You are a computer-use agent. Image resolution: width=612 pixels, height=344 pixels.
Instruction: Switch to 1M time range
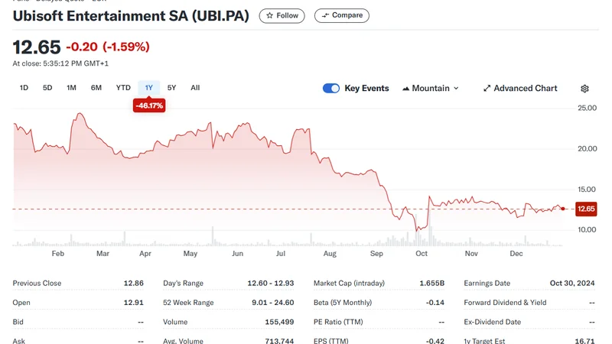[x=71, y=88]
